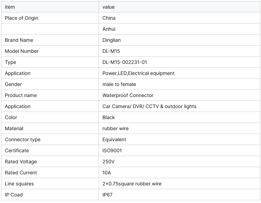Click the "Dinglian" brand name value
261x203 pixels.
[111, 40]
